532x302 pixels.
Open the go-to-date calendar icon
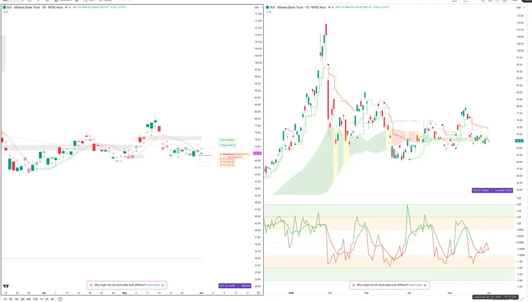(x=60, y=299)
